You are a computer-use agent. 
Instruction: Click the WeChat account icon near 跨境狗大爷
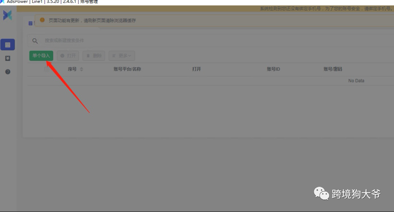(x=321, y=193)
